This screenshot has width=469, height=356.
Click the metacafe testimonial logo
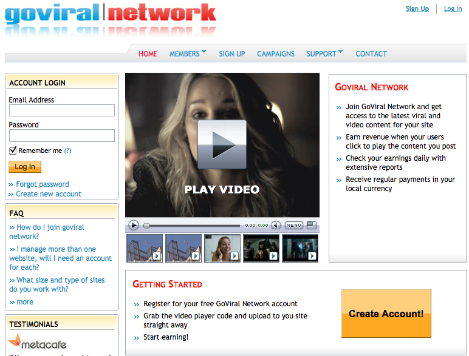pyautogui.click(x=38, y=341)
